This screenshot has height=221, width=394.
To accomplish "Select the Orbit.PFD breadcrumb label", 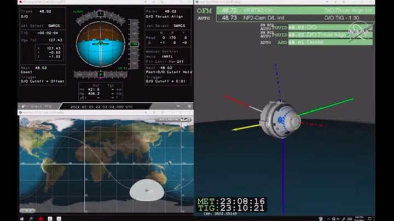I will [x=41, y=107].
